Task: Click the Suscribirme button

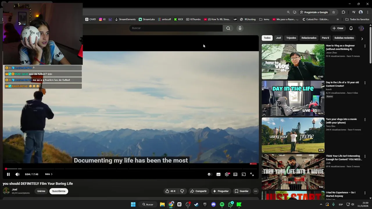Action: point(59,191)
